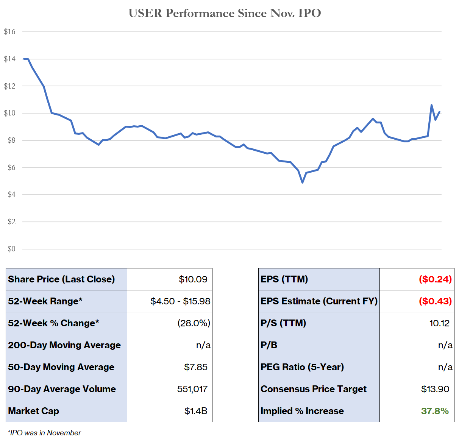Screen dimensions: 459x438
Task: Select the lowest dip point near $4.50
Action: [303, 182]
